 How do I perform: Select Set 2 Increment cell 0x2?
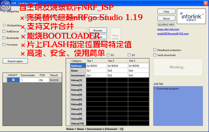(117, 75)
